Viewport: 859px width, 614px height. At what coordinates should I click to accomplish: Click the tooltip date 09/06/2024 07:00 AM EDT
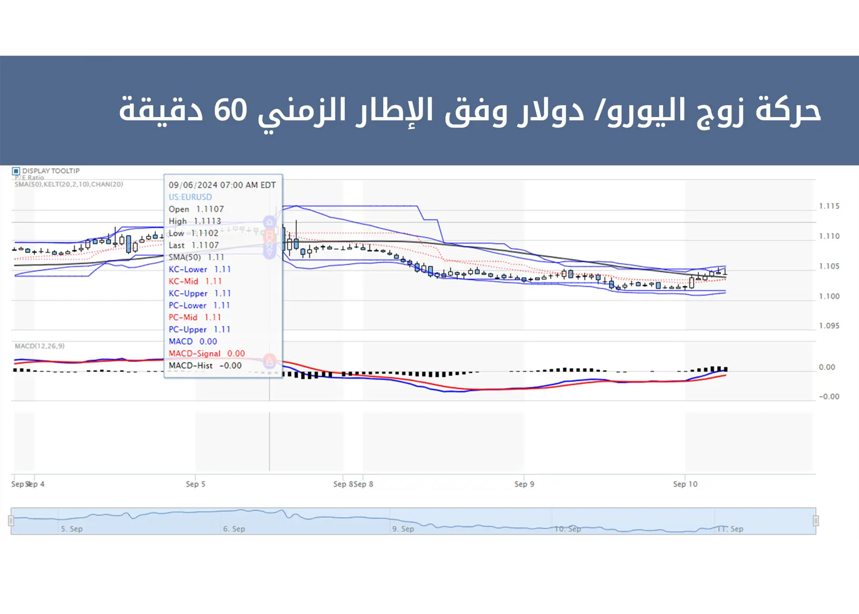(x=222, y=185)
